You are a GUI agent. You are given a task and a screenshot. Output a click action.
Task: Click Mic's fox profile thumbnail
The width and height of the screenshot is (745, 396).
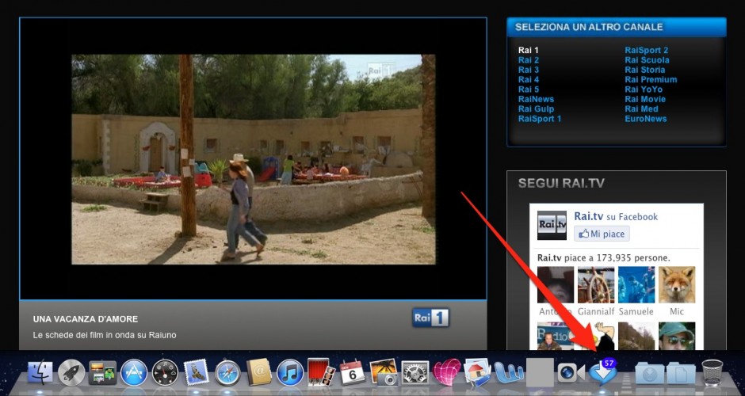click(677, 285)
